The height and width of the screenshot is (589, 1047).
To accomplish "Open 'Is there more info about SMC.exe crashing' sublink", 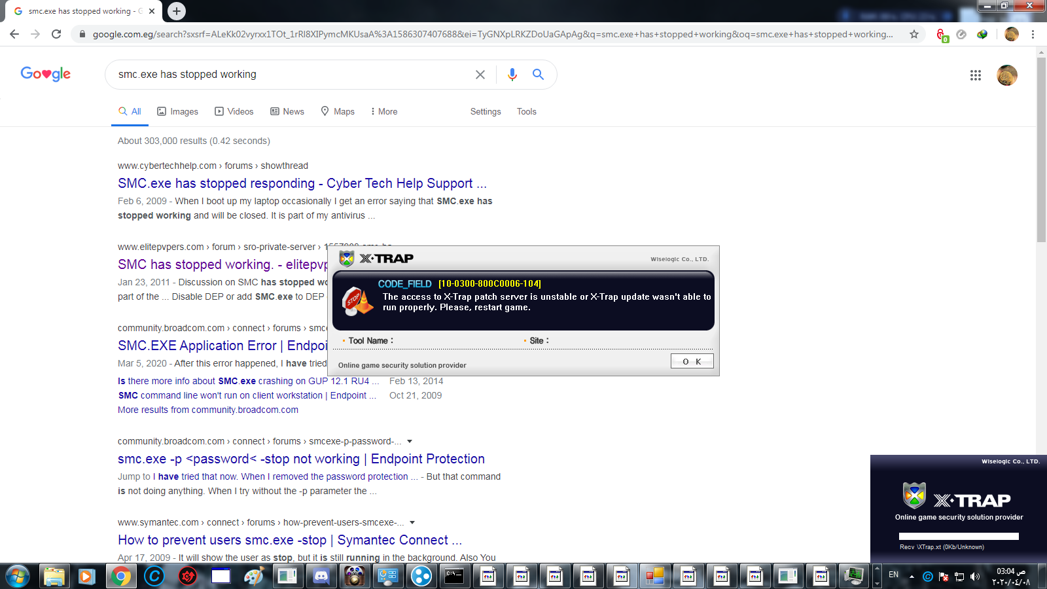I will [x=249, y=381].
